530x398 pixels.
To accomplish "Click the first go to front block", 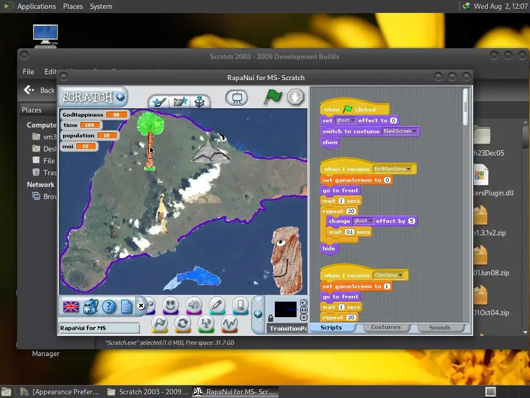I will 341,190.
